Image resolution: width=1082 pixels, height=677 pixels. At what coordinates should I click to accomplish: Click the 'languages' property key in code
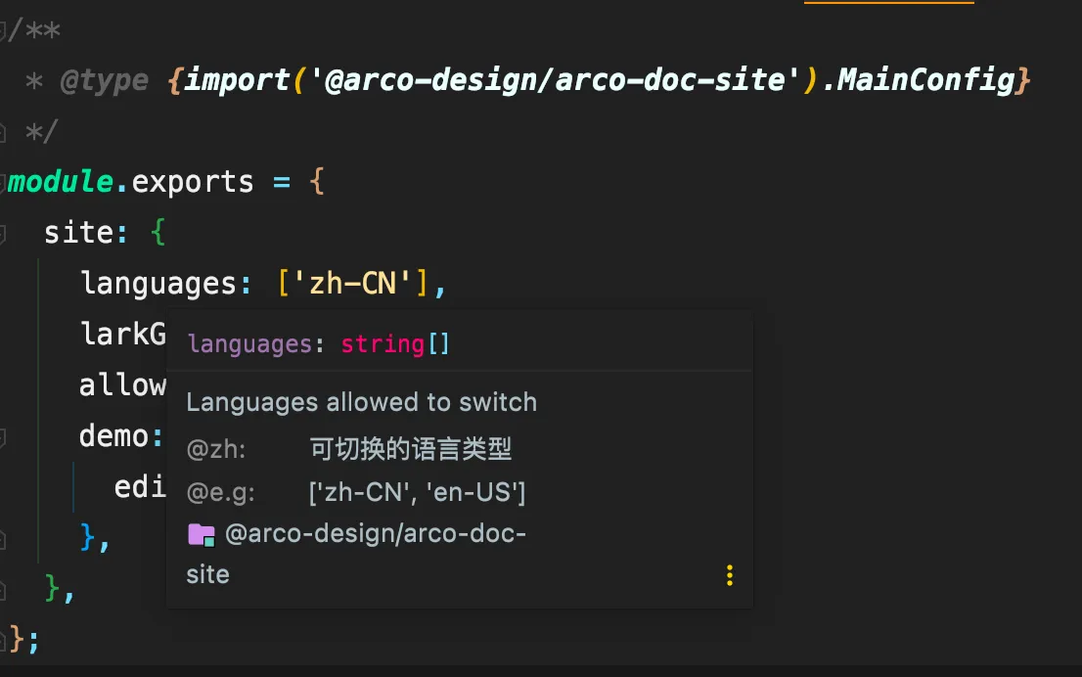pyautogui.click(x=158, y=284)
